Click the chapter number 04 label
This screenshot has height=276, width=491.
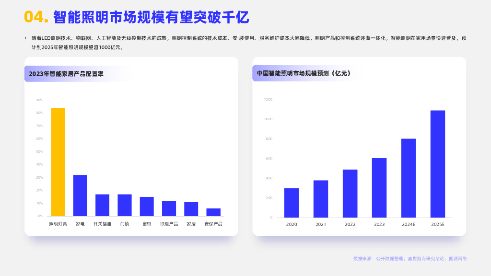point(33,16)
